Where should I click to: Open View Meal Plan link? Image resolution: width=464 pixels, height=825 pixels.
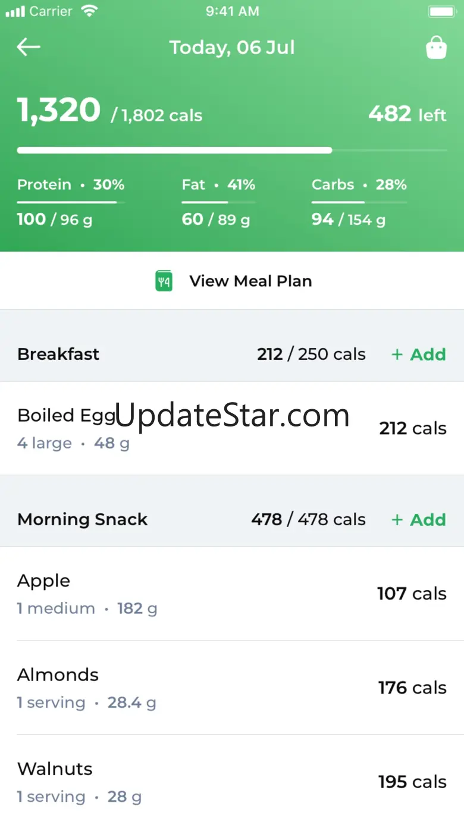[250, 281]
